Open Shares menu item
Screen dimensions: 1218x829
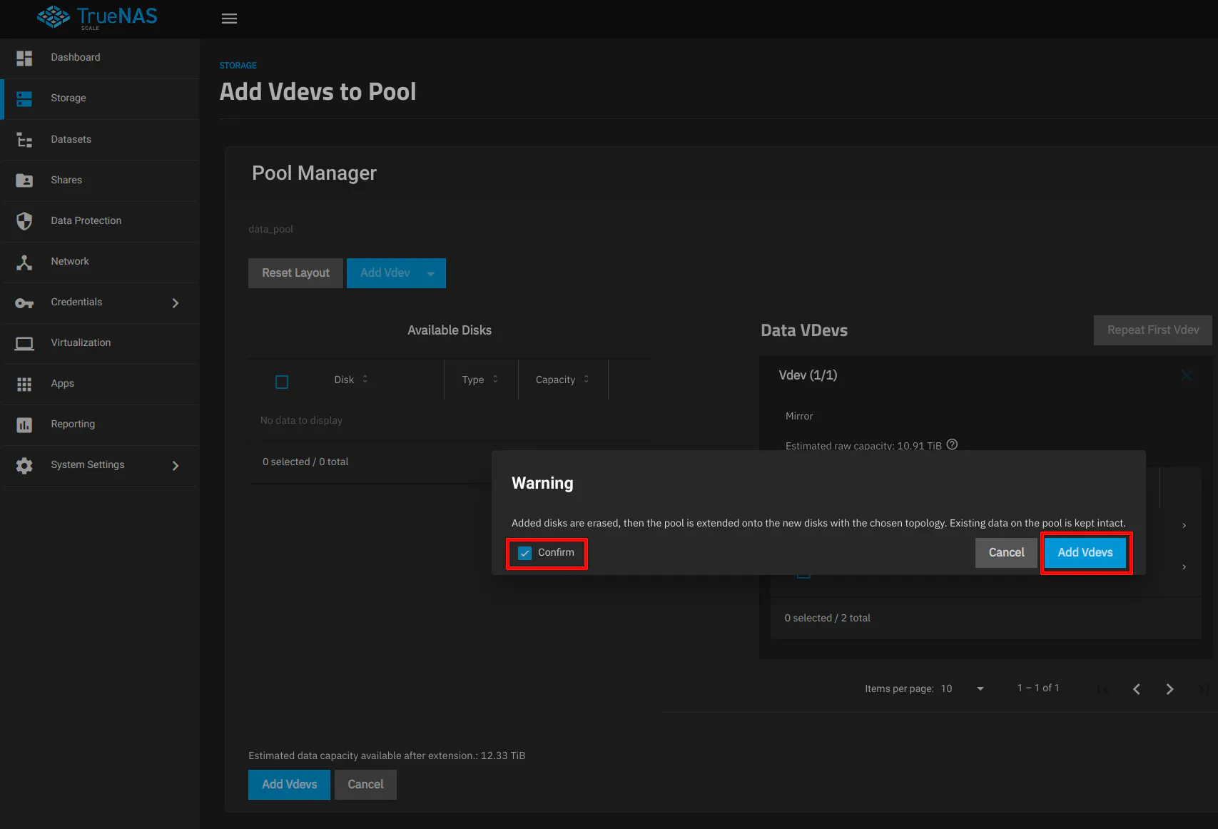(101, 180)
